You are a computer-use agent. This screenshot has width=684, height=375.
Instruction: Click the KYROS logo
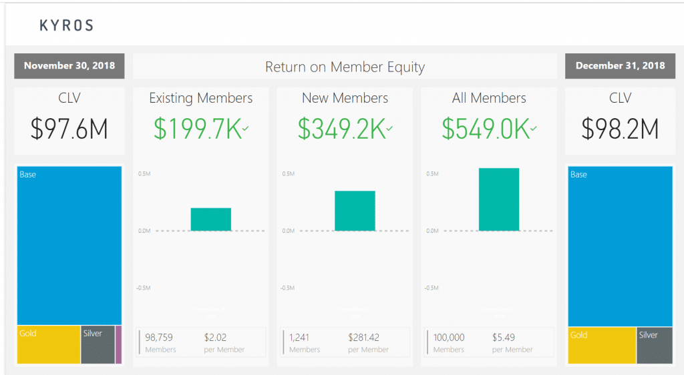67,26
